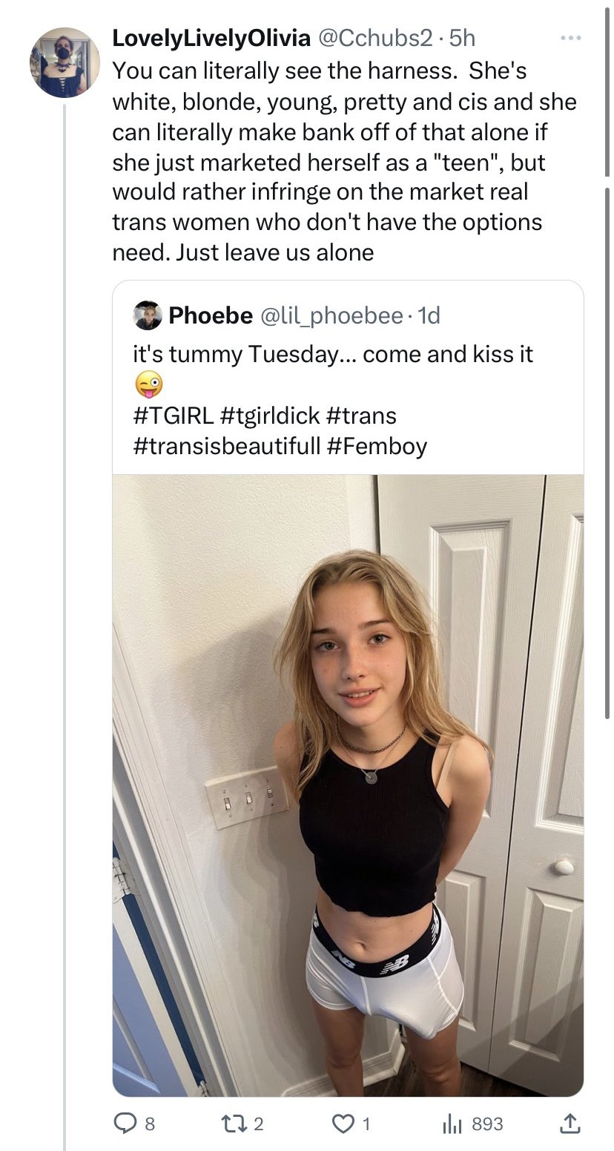Open the @lil_phoebee handle
Viewport: 614px width, 1151px height.
click(331, 315)
